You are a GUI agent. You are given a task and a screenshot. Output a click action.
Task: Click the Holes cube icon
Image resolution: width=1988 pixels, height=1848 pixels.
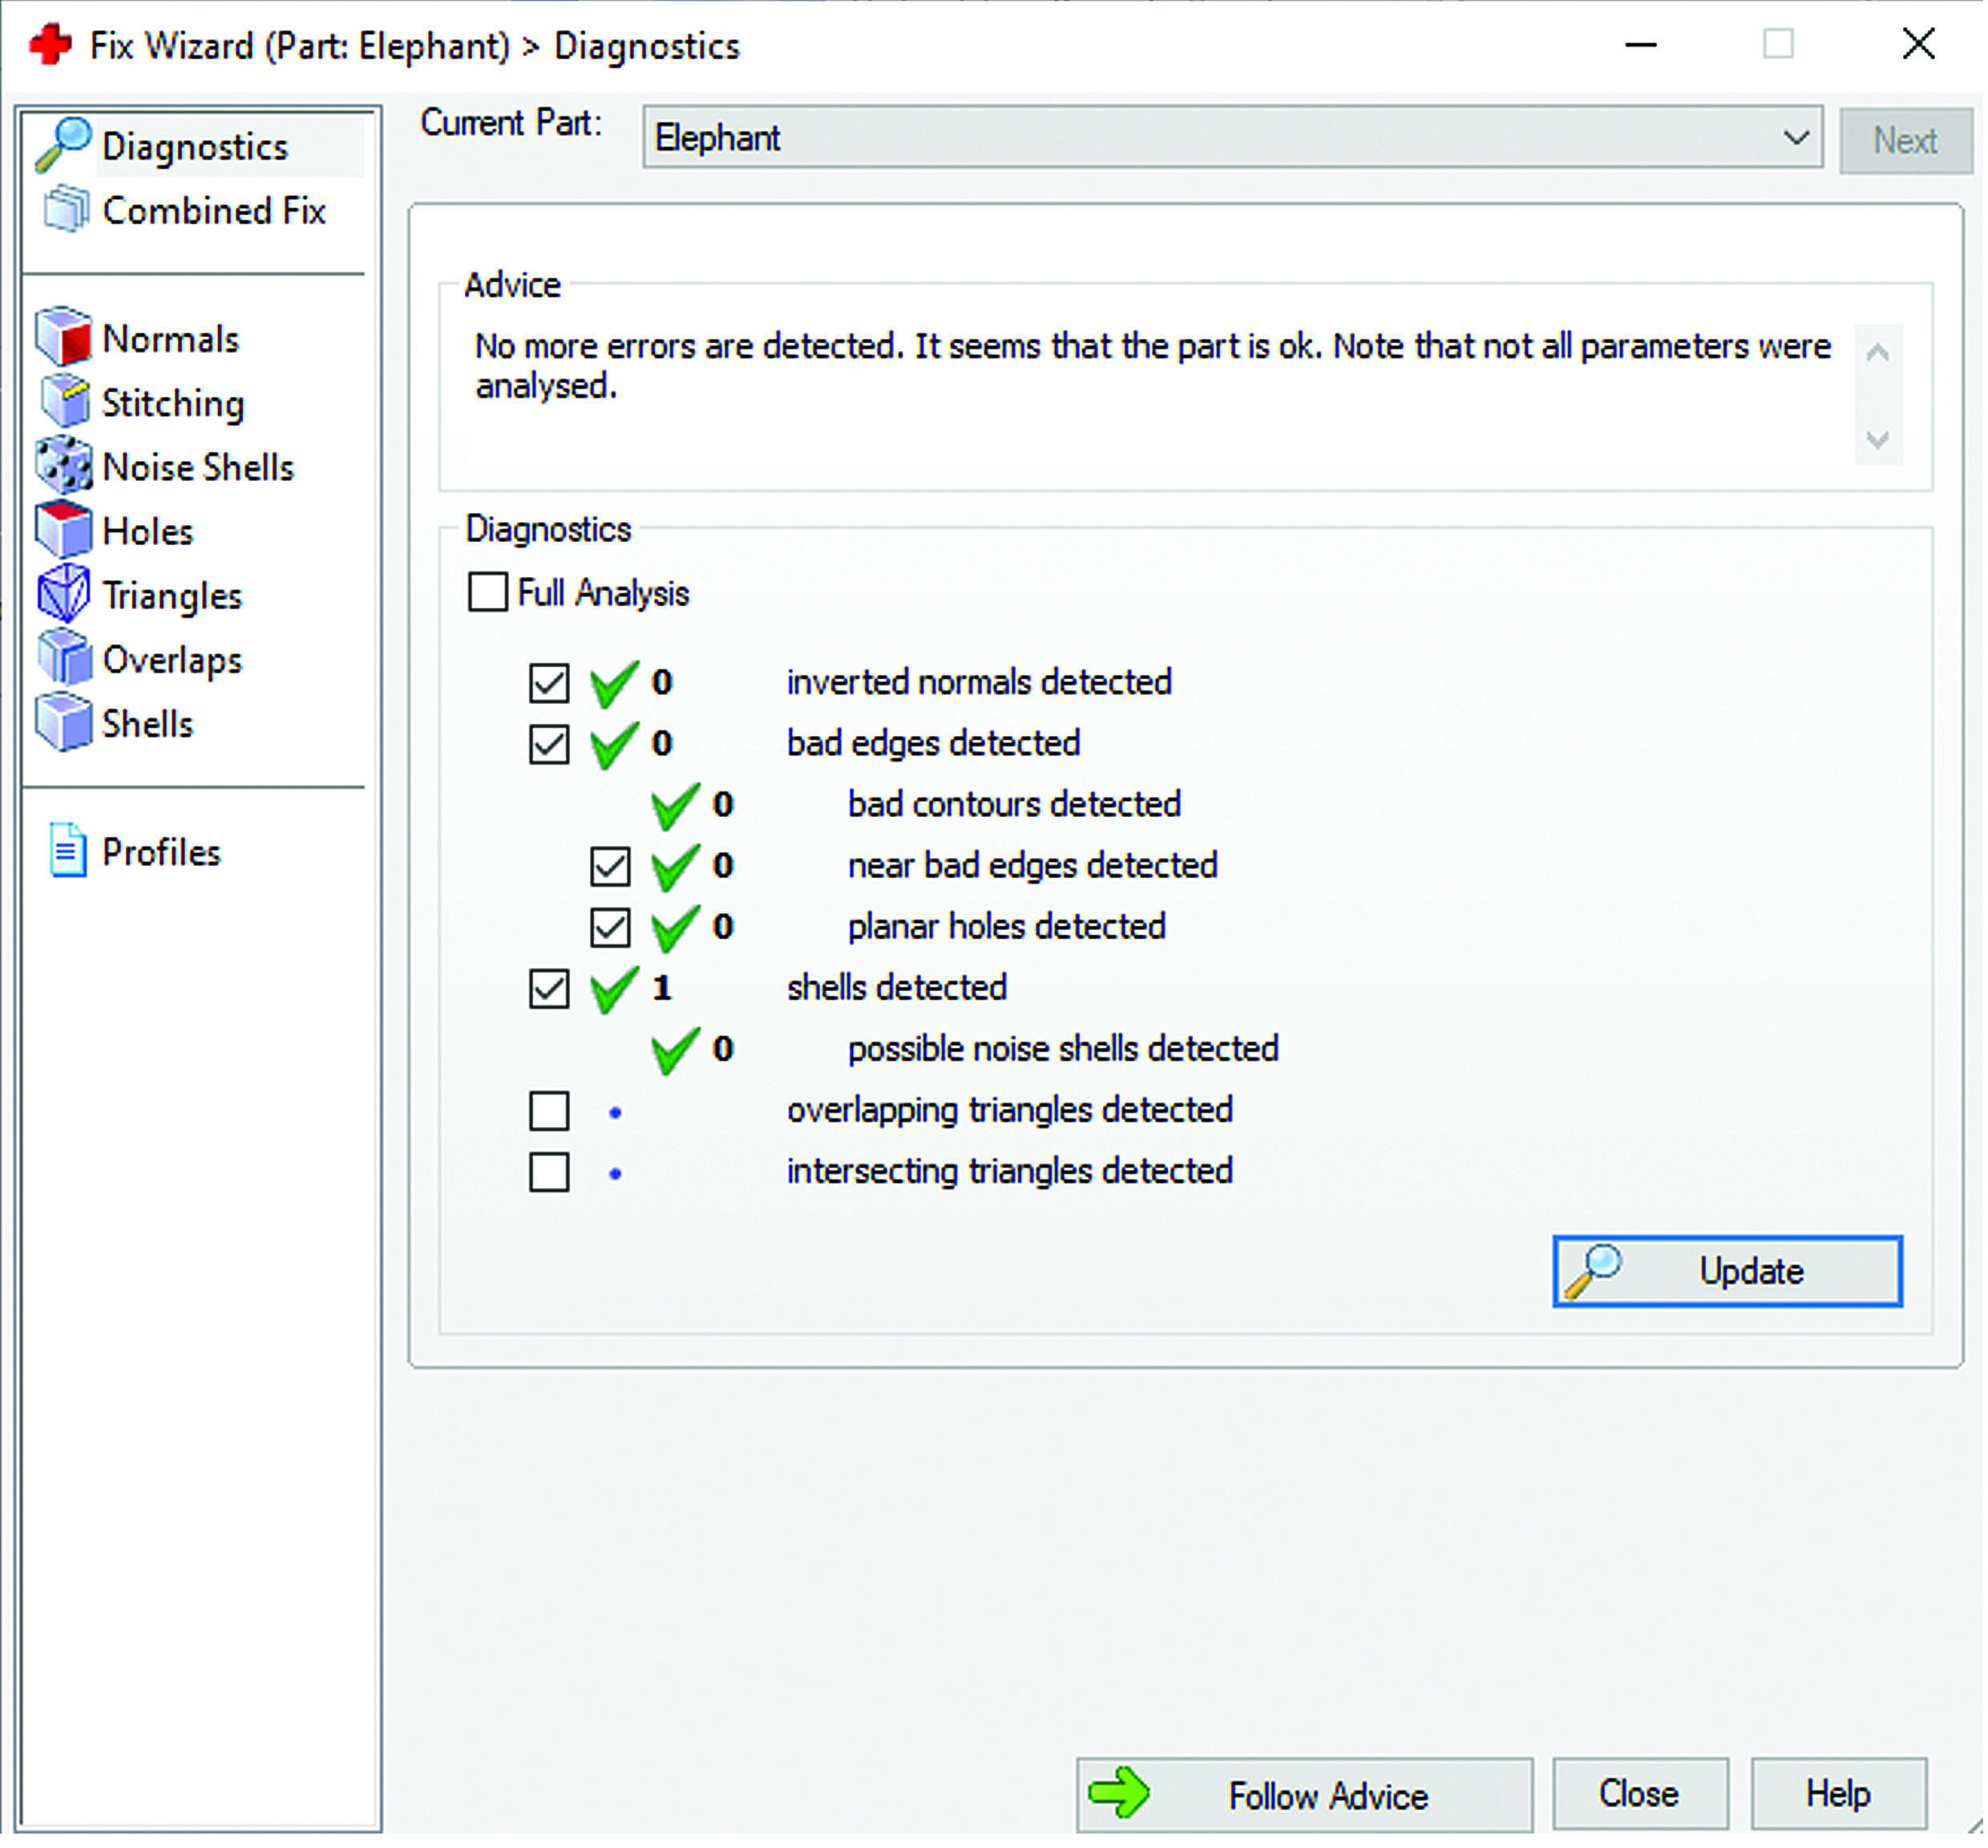coord(64,530)
